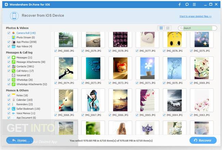Switch to list view
Viewport: 222px width, 150px height.
168,28
